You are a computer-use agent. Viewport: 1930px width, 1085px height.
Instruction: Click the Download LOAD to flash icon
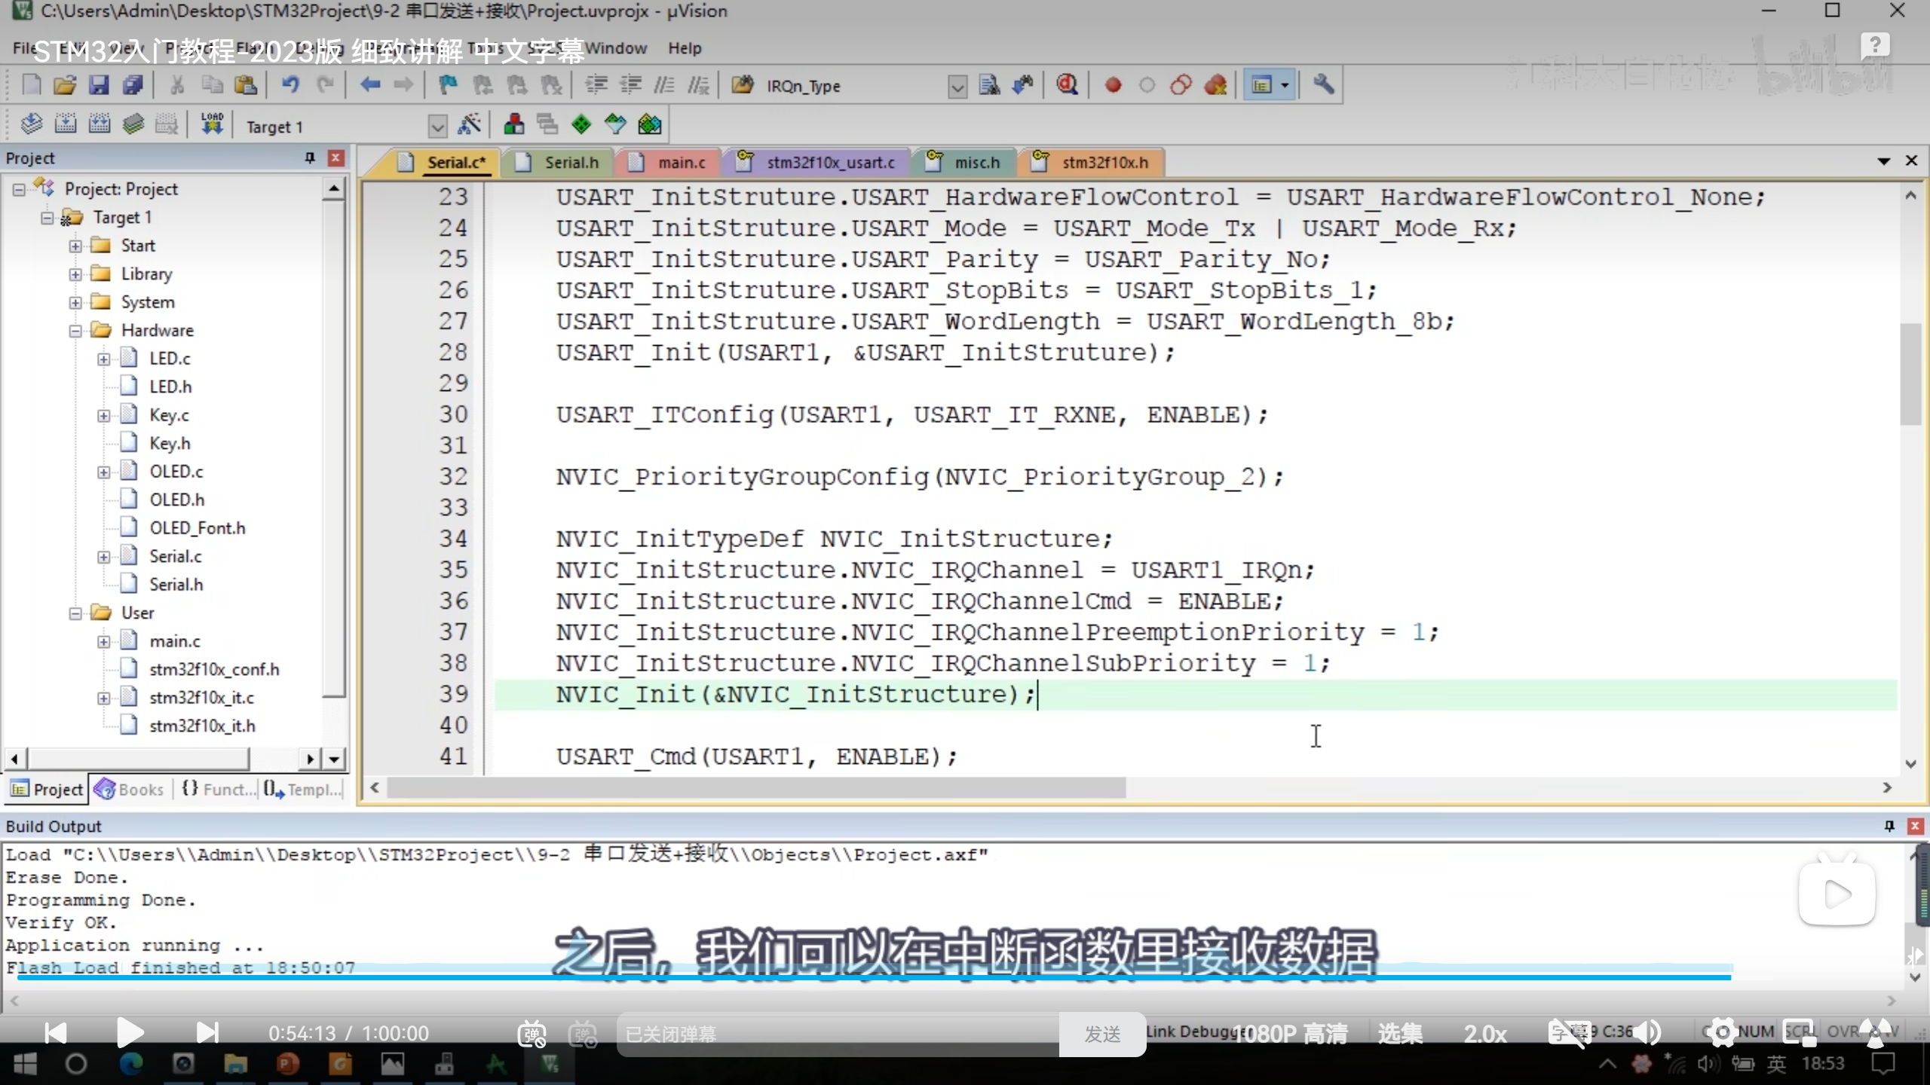tap(212, 124)
